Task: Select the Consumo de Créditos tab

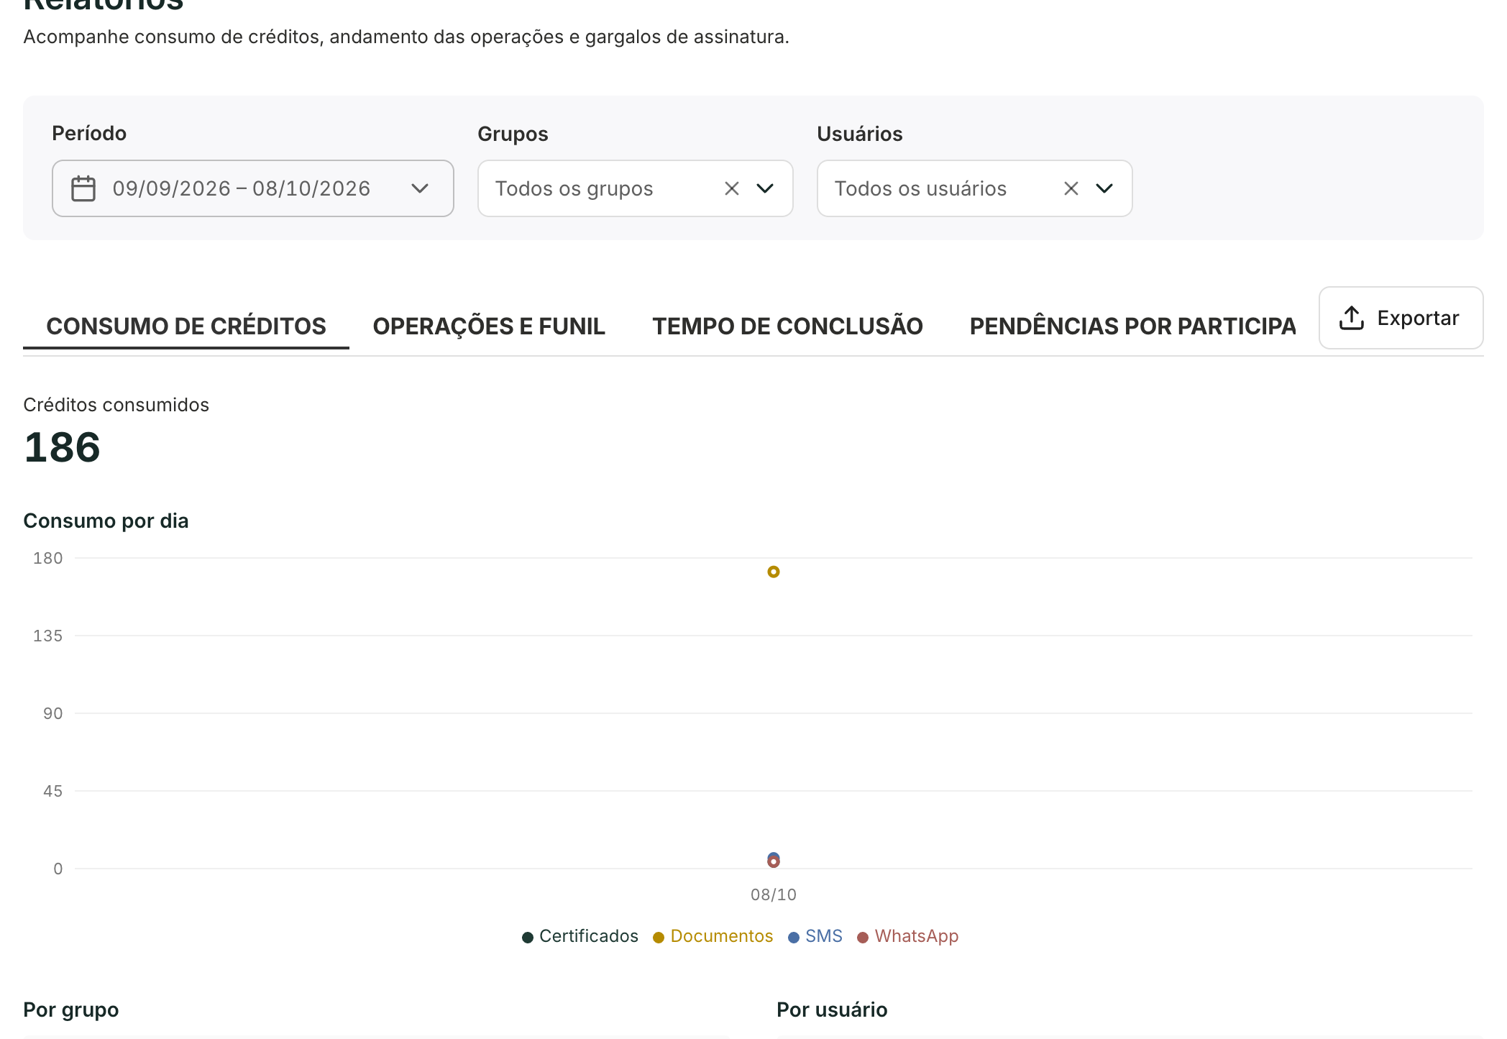Action: click(186, 326)
